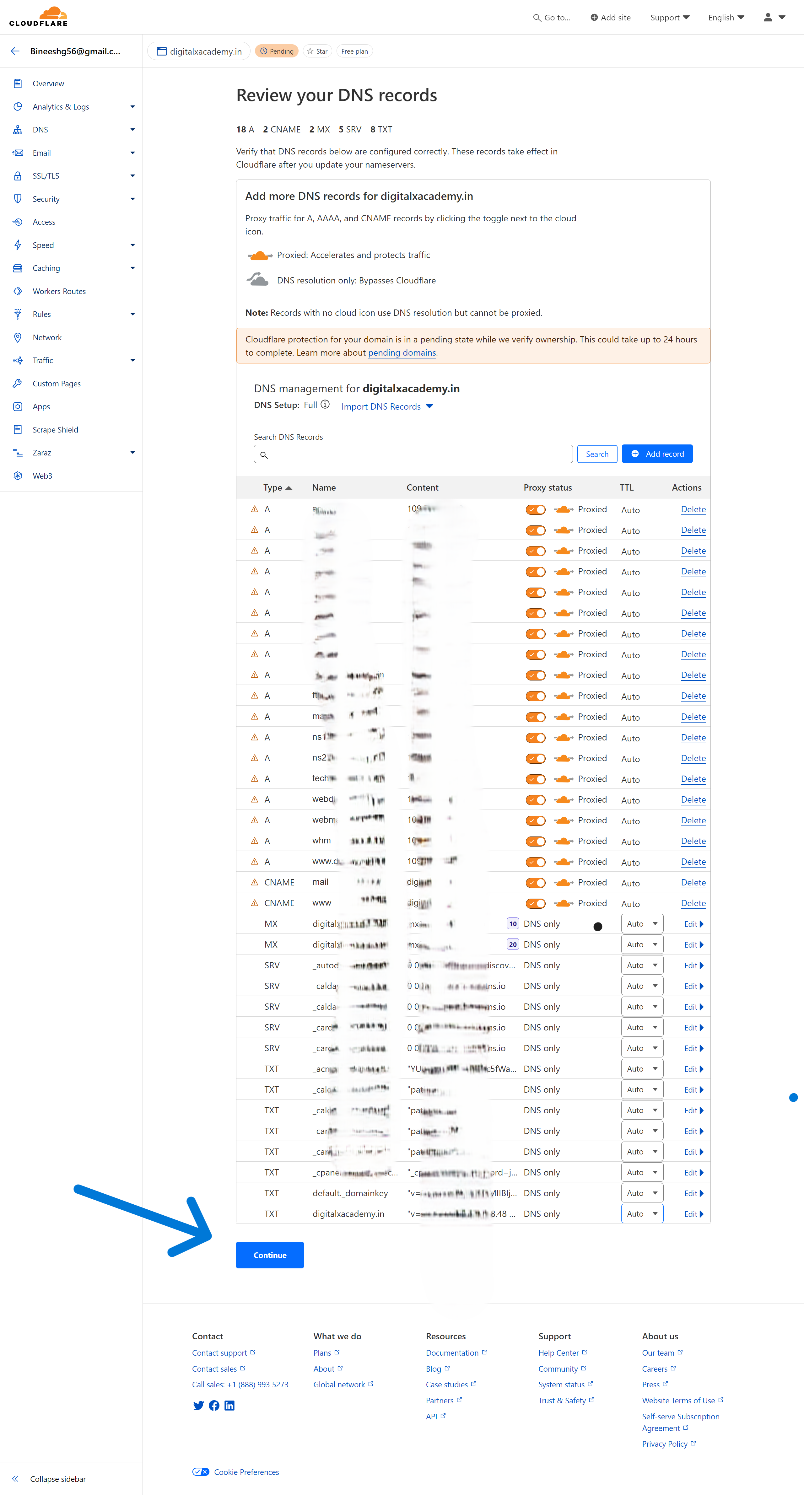Open the Web3 sidebar icon
The image size is (804, 1495).
click(18, 476)
